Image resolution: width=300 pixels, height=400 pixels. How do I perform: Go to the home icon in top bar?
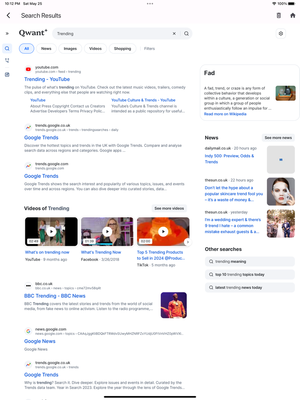pyautogui.click(x=293, y=15)
